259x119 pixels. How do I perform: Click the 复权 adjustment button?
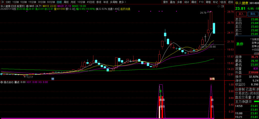[165, 2]
